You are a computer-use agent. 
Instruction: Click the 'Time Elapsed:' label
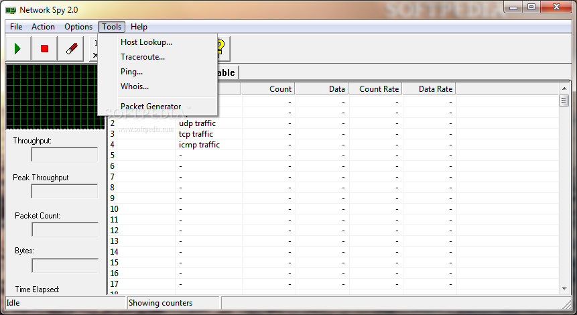click(x=37, y=290)
